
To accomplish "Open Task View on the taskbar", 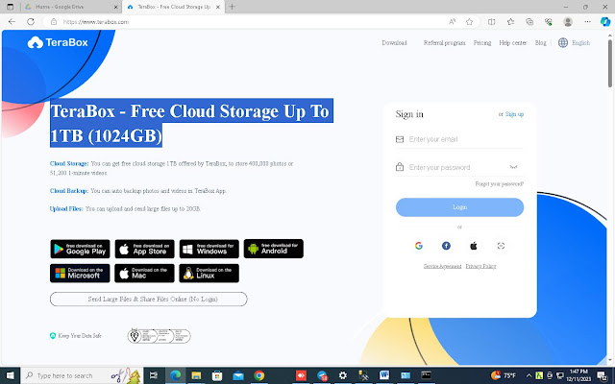I will 154,375.
